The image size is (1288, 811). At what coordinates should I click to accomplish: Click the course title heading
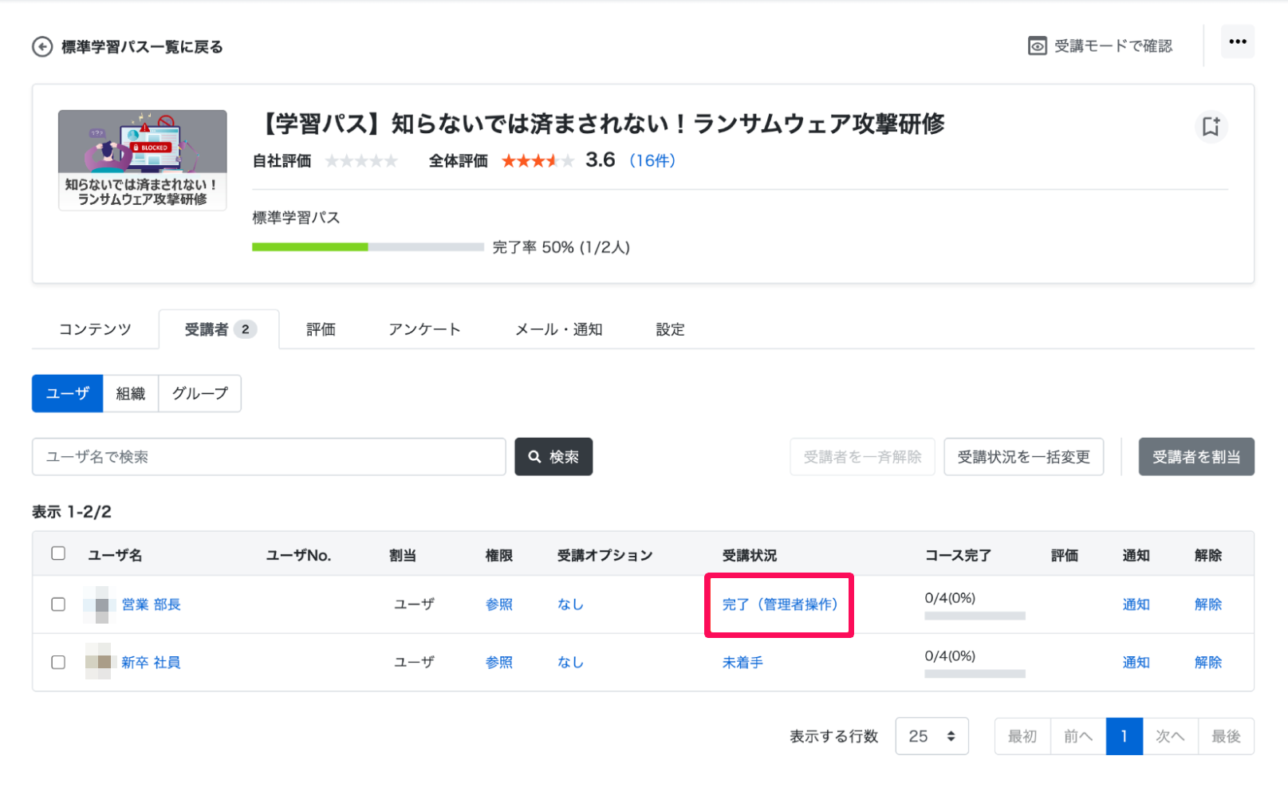pos(604,124)
